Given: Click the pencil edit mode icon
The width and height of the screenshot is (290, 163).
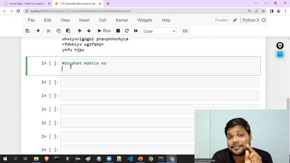Looking at the screenshot, I should point(235,20).
